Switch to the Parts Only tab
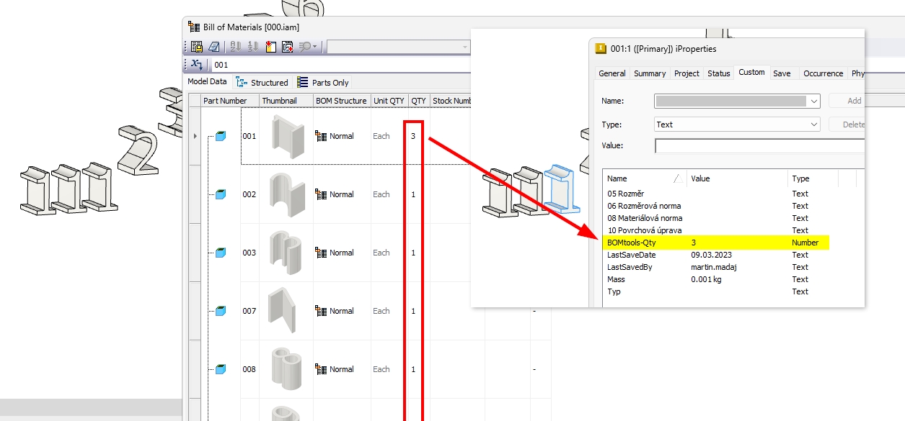Viewport: 905px width, 421px height. point(323,83)
